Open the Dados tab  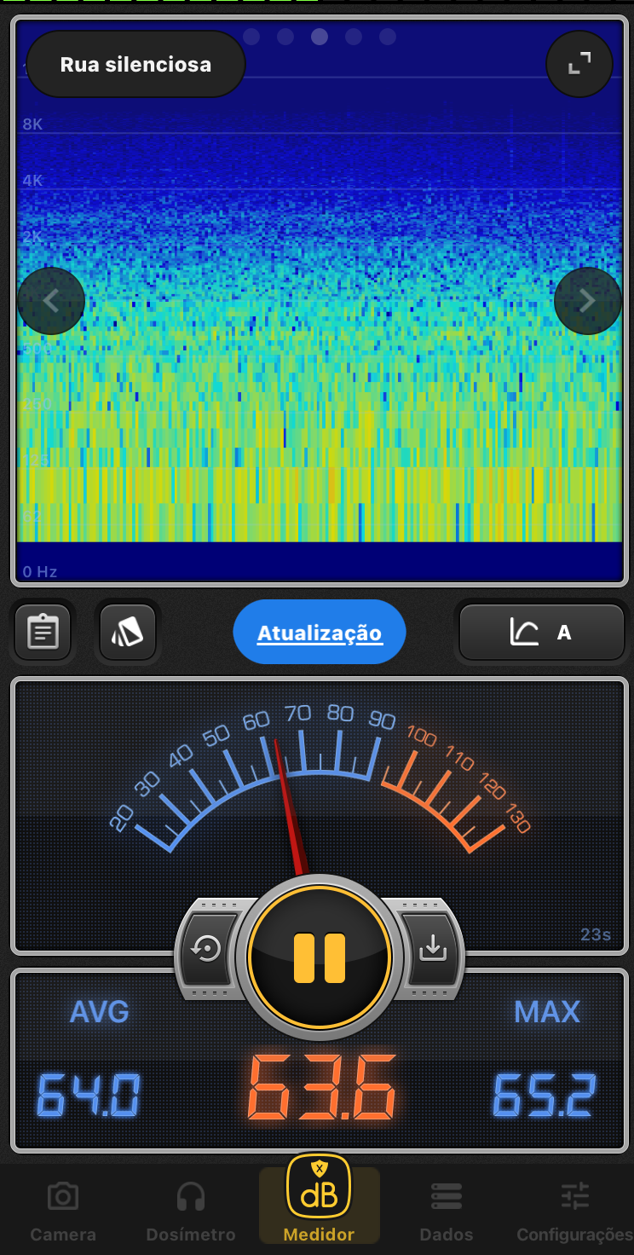point(446,1211)
